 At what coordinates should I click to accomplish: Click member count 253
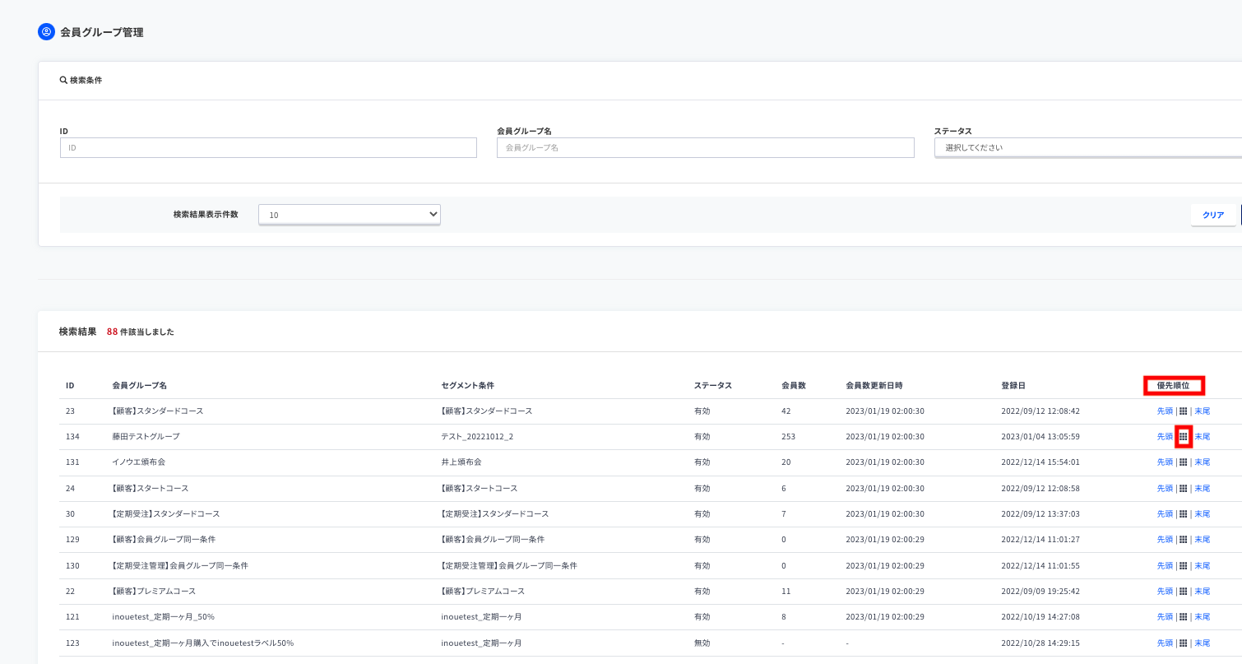coord(789,437)
